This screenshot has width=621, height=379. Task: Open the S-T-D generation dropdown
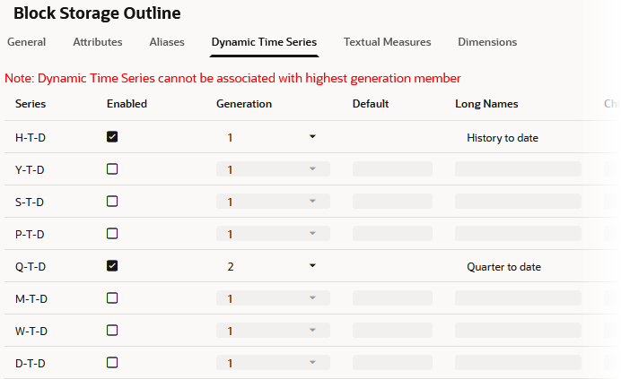coord(273,202)
